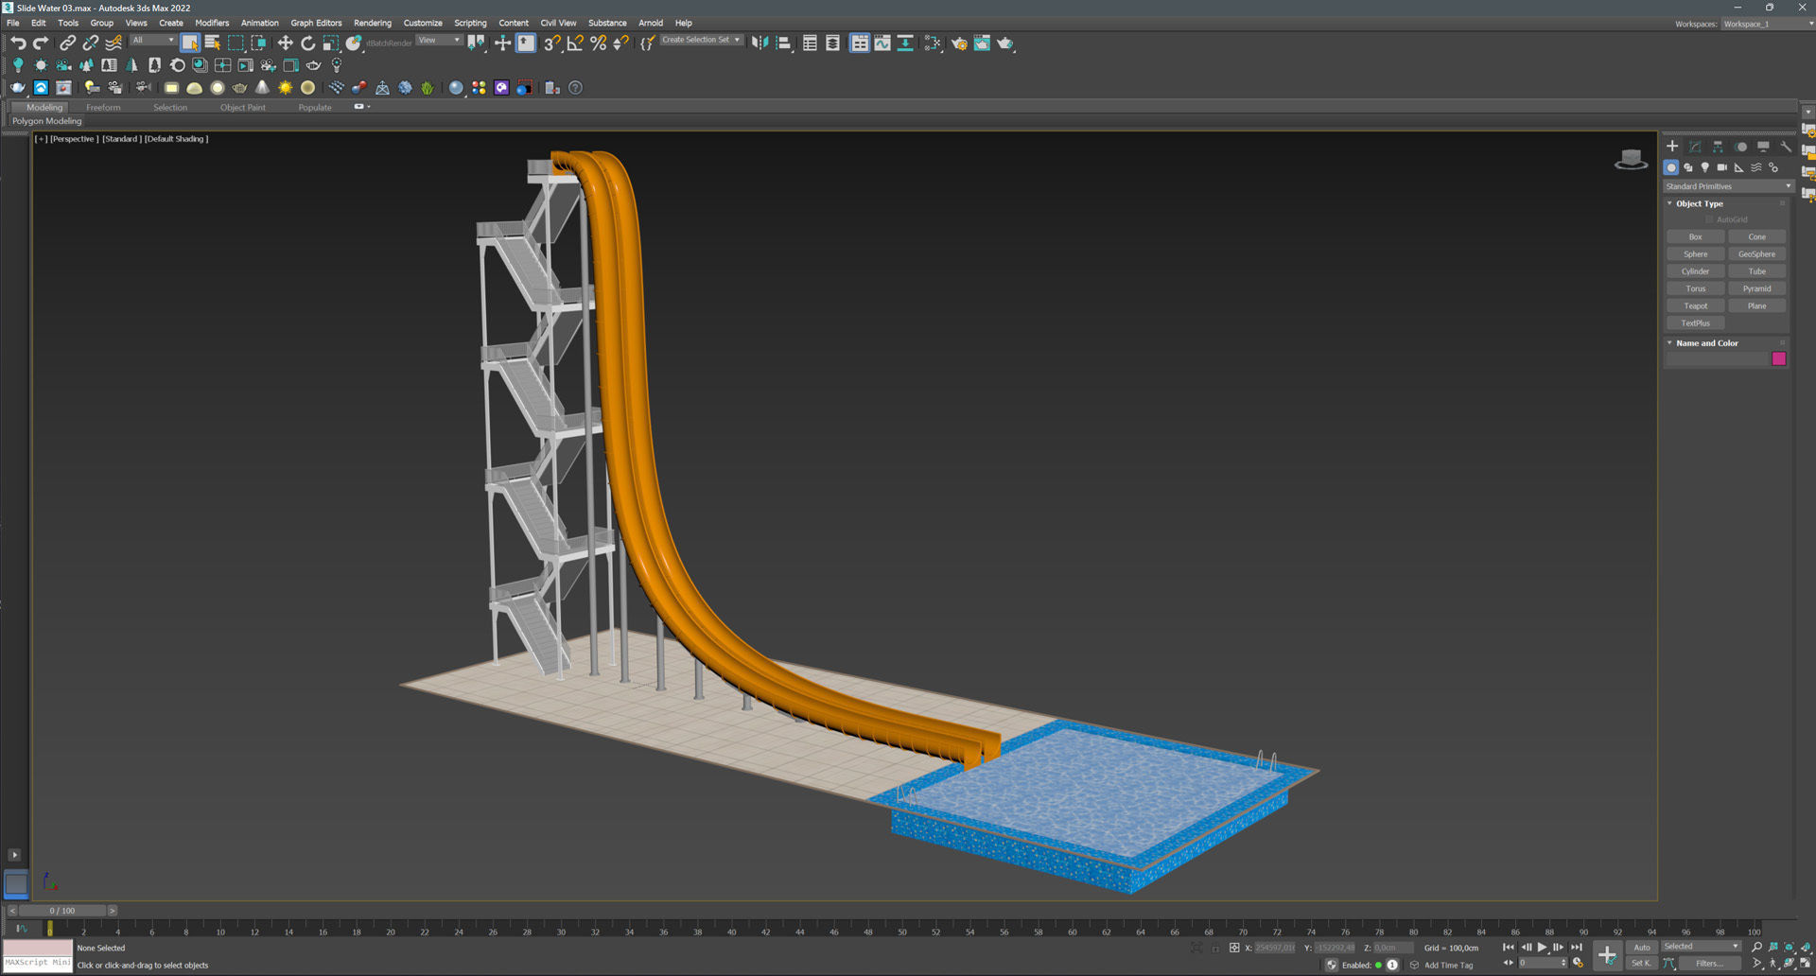This screenshot has width=1816, height=976.
Task: Open the key Filters... button
Action: 1709,963
